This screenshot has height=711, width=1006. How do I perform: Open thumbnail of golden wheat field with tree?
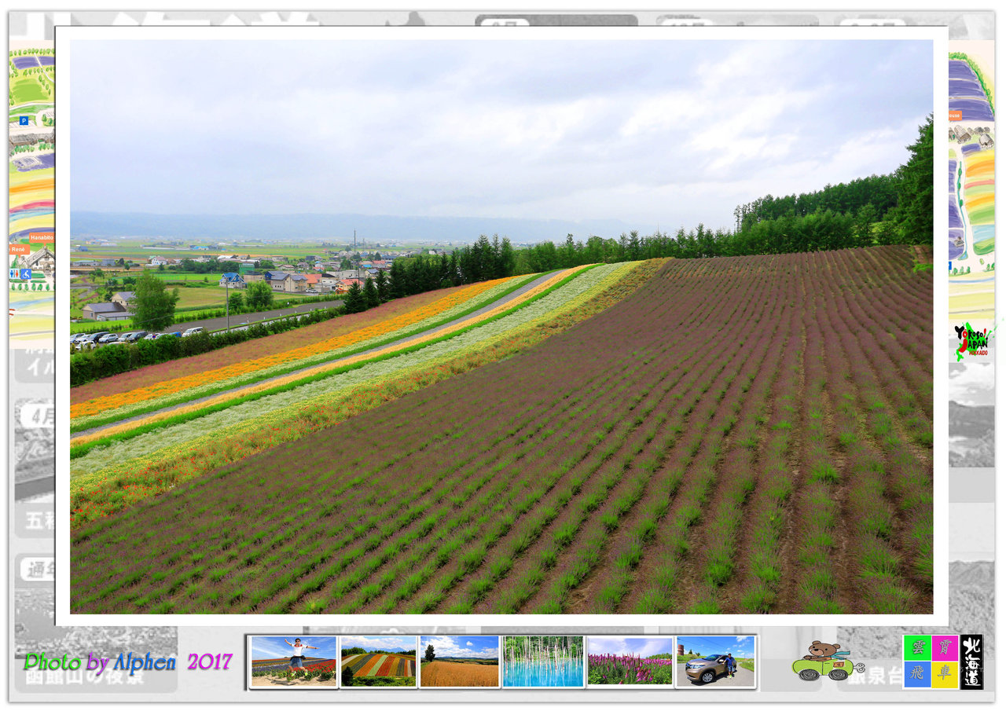click(459, 662)
